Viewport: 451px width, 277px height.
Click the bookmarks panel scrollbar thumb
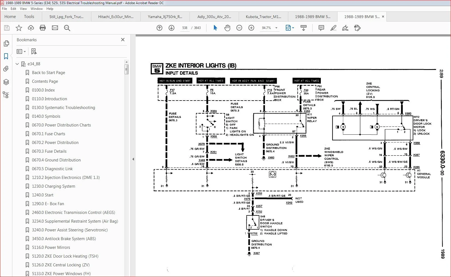[x=126, y=69]
